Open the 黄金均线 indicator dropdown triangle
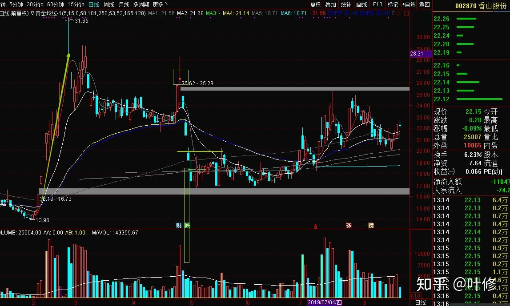The width and height of the screenshot is (510, 306). coord(32,14)
